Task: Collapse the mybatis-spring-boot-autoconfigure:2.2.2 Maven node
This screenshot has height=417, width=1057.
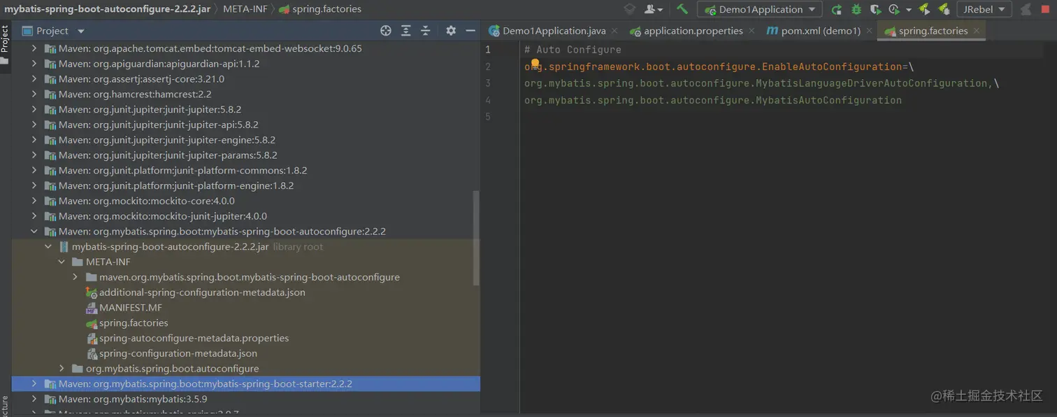Action: coord(34,231)
